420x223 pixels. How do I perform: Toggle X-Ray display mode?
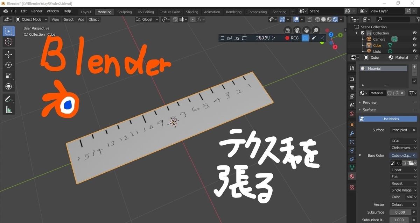[310, 20]
